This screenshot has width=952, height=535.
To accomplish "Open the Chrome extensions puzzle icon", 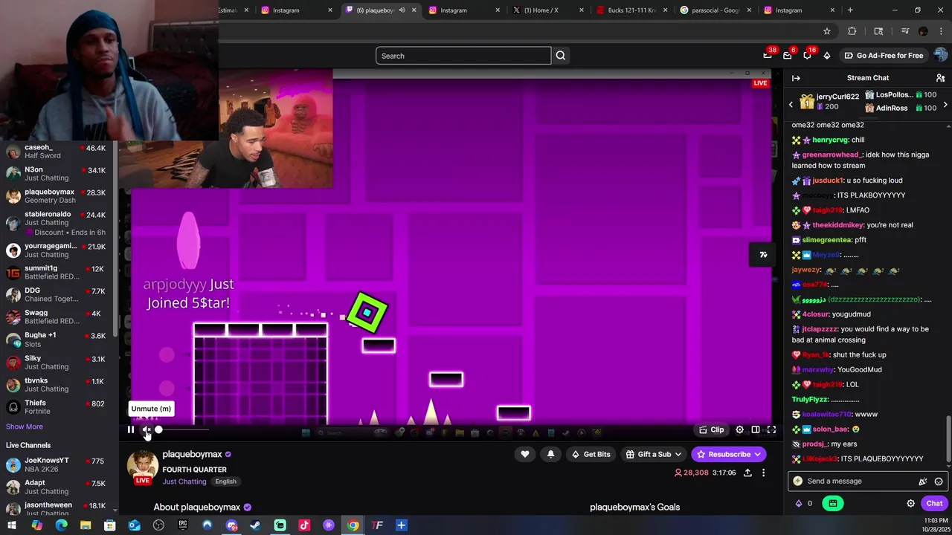I will click(852, 31).
